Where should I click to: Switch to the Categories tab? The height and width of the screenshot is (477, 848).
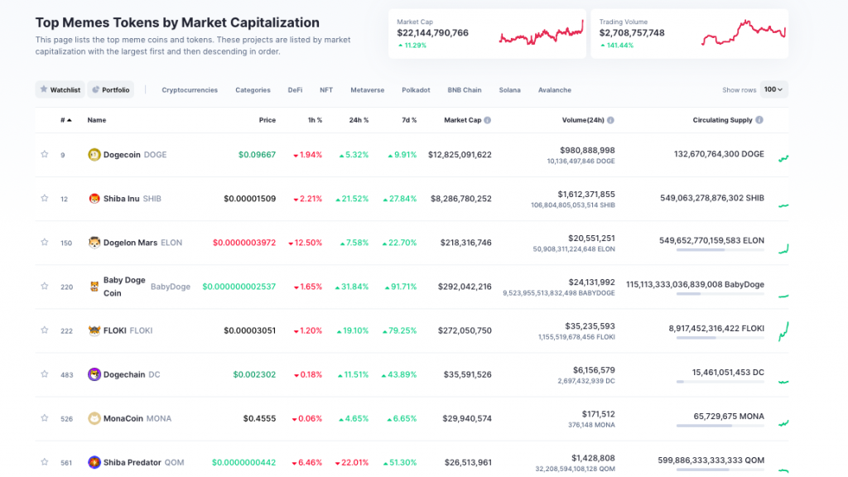[x=253, y=89]
